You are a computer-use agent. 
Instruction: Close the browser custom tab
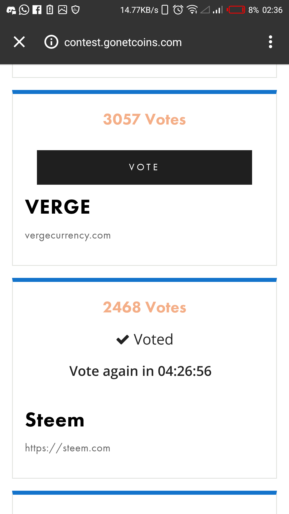pyautogui.click(x=19, y=42)
